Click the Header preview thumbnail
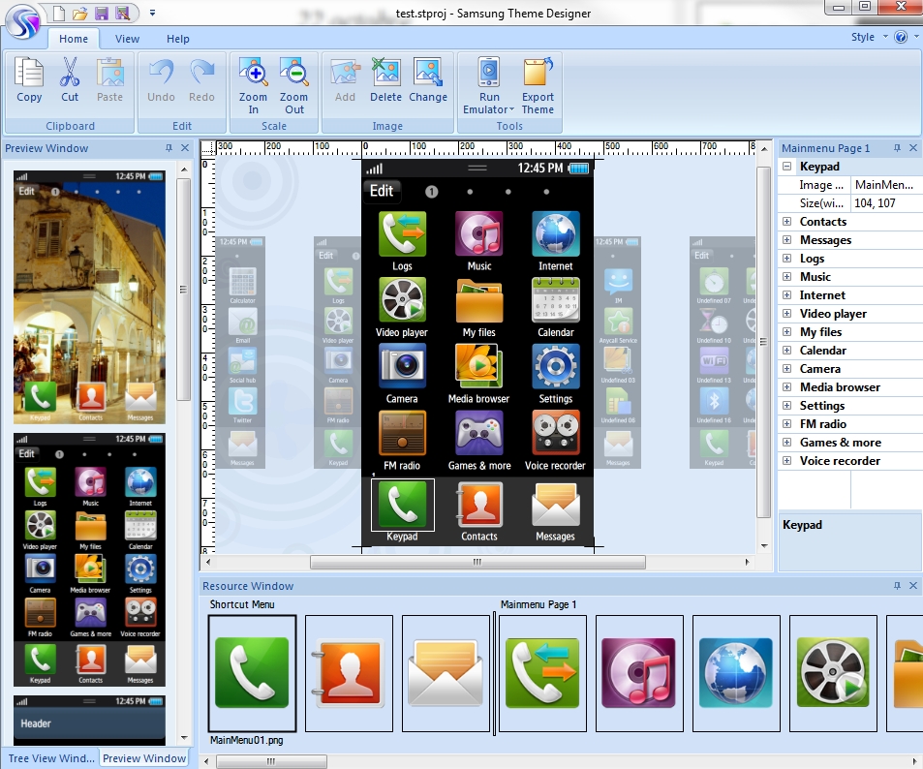 (x=89, y=720)
